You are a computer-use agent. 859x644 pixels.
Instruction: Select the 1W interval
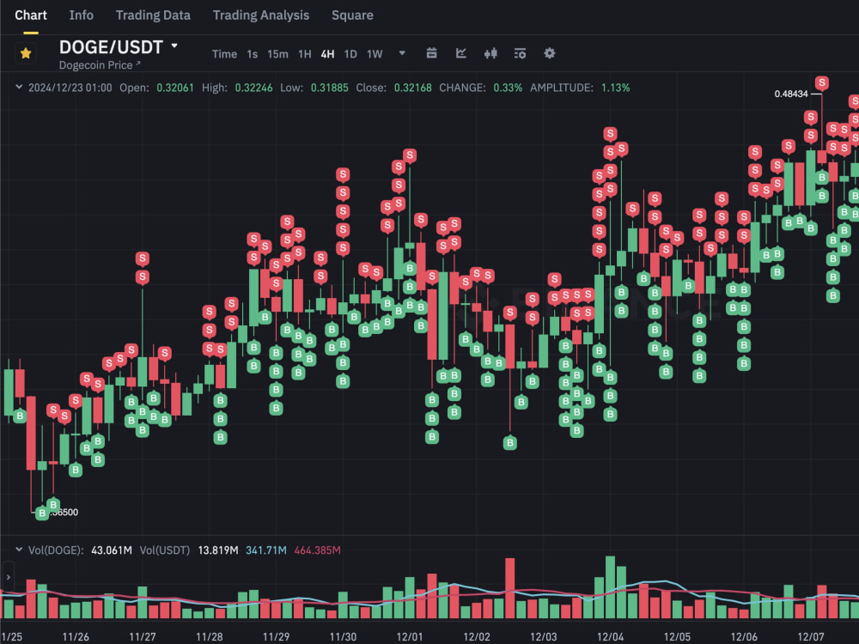pyautogui.click(x=375, y=54)
